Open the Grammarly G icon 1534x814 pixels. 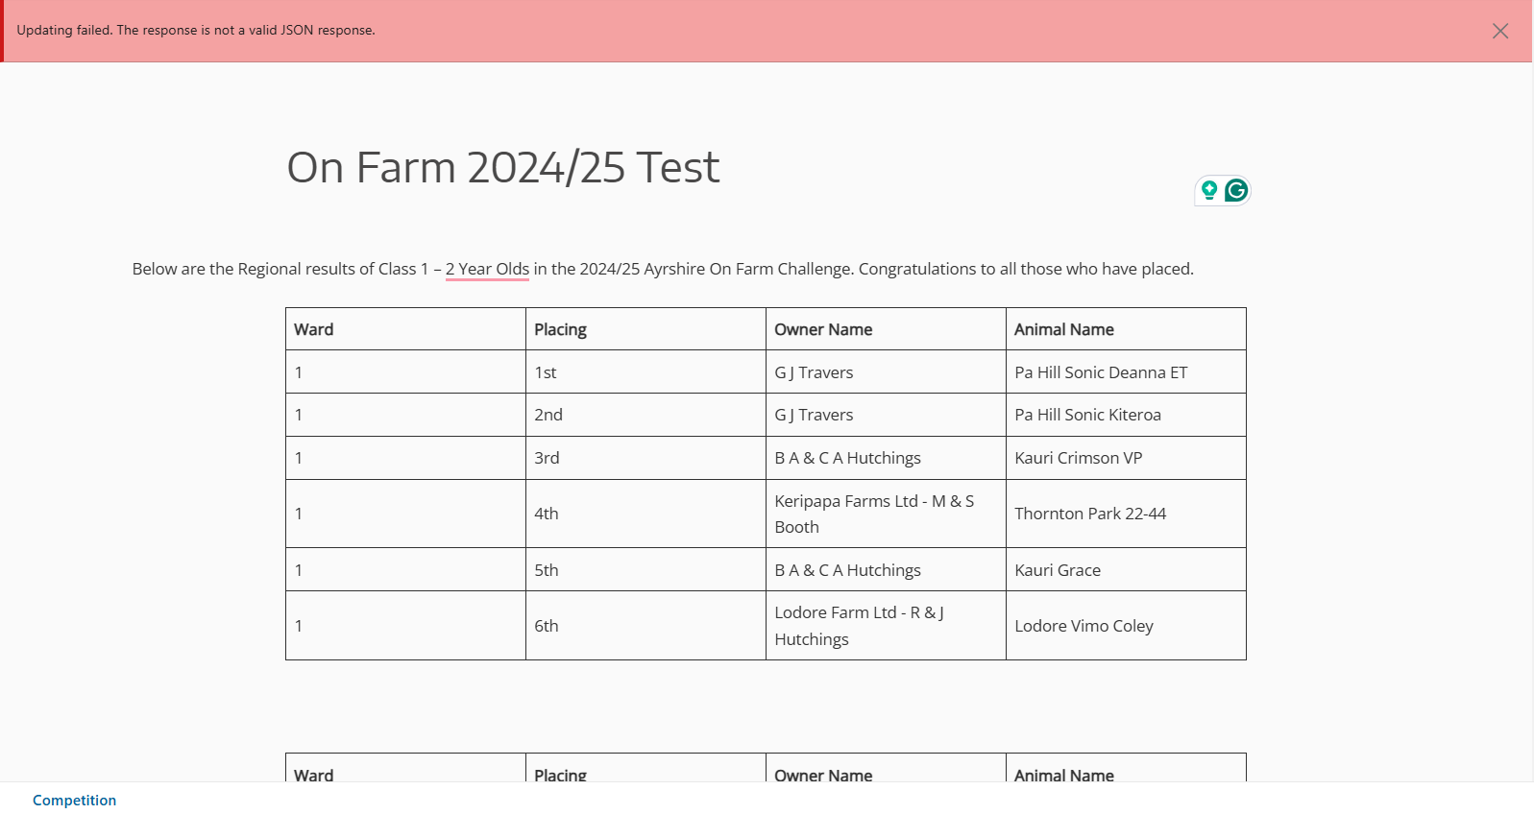[1236, 190]
